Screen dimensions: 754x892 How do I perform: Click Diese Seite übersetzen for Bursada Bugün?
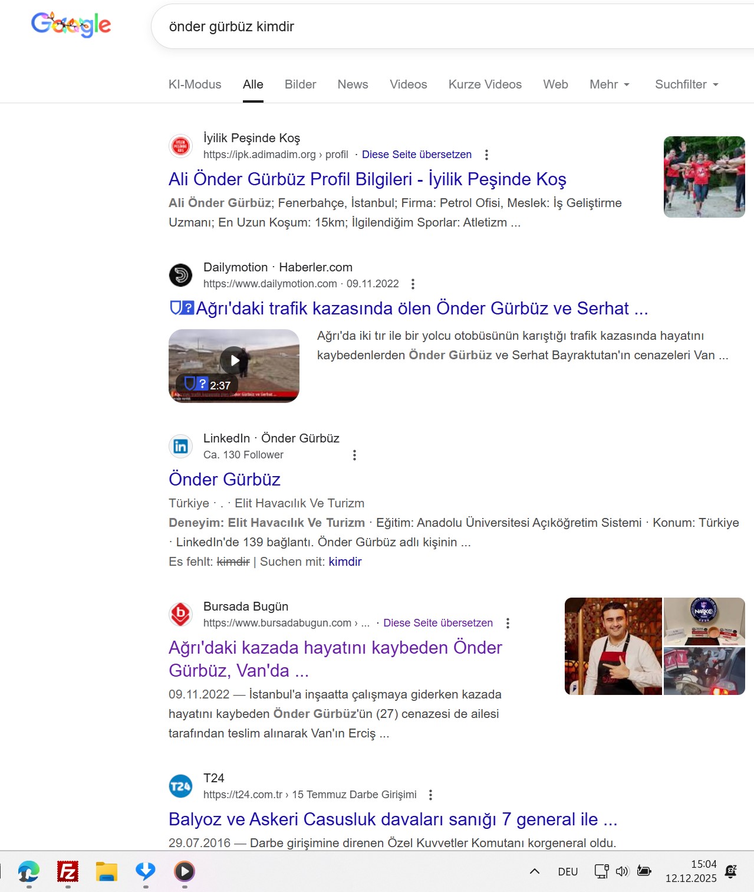tap(437, 623)
